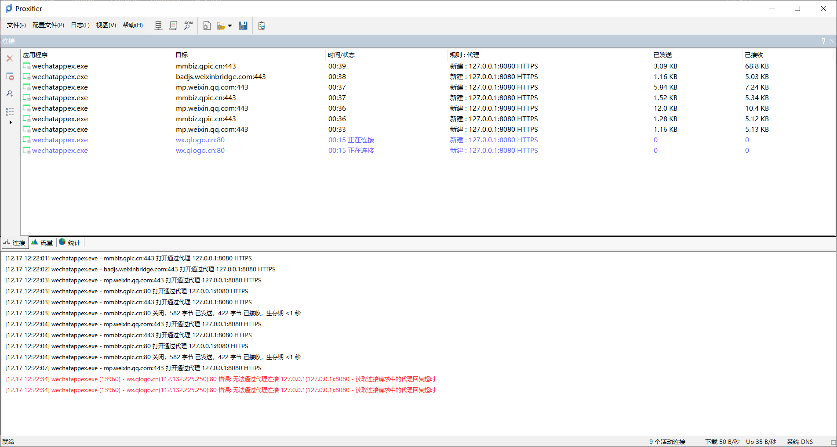
Task: Open the Name Resolution (DNS) icon
Action: point(188,25)
